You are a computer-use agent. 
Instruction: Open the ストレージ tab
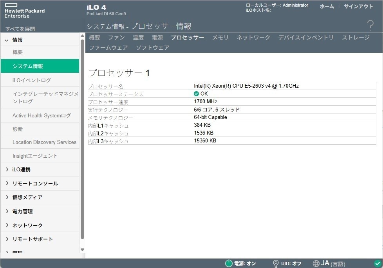[x=356, y=38]
